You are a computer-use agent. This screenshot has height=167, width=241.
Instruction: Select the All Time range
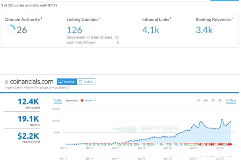[231, 101]
